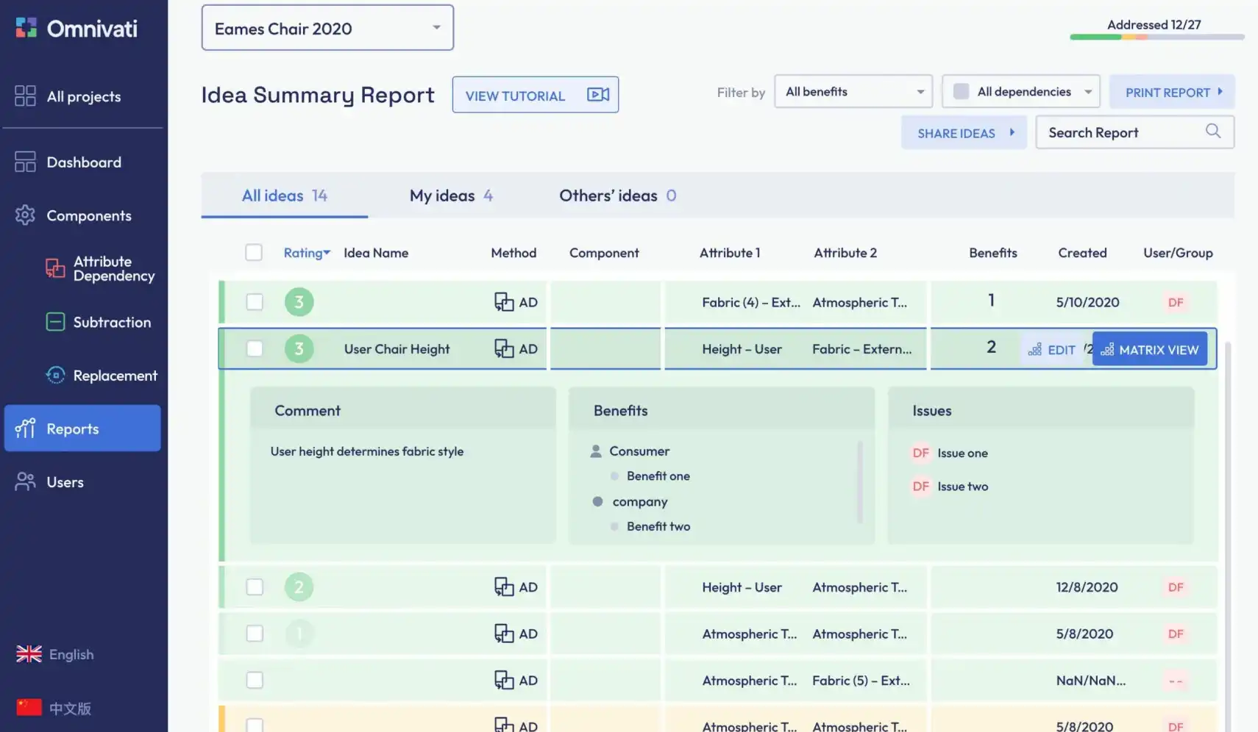Click the Omnivati logo icon

coord(26,28)
